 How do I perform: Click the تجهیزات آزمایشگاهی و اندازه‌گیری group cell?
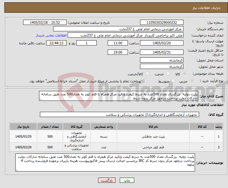77,137
